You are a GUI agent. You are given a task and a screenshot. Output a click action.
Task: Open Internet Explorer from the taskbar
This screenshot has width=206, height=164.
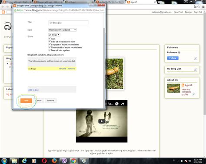[24, 161]
